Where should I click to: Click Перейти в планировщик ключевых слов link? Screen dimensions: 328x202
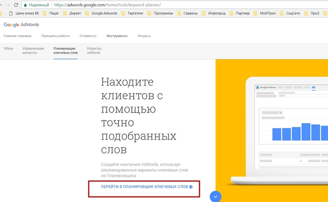147,187
